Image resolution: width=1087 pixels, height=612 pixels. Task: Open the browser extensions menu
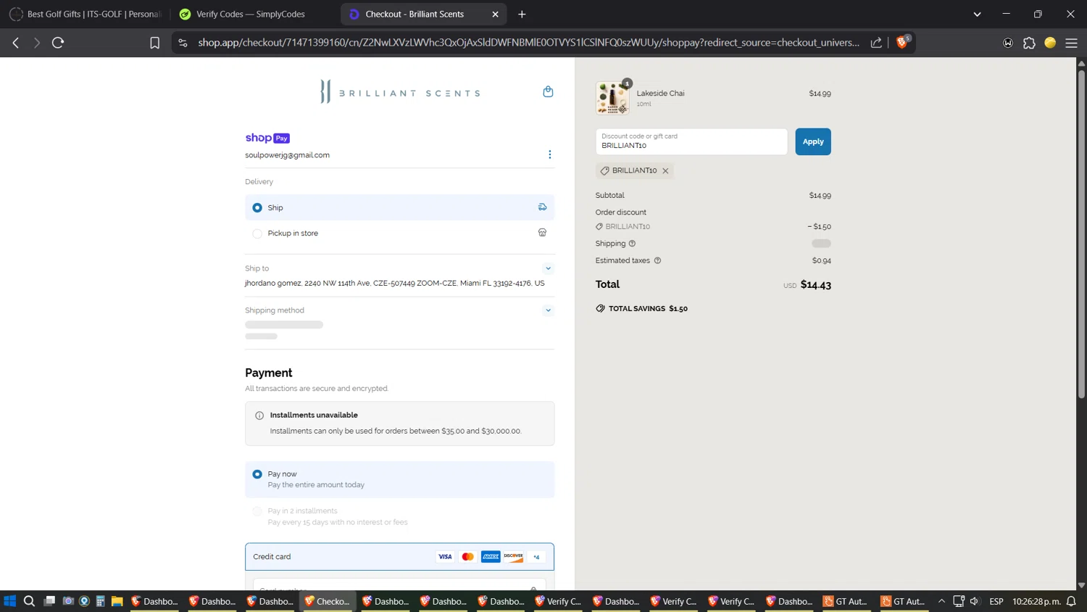click(1029, 43)
